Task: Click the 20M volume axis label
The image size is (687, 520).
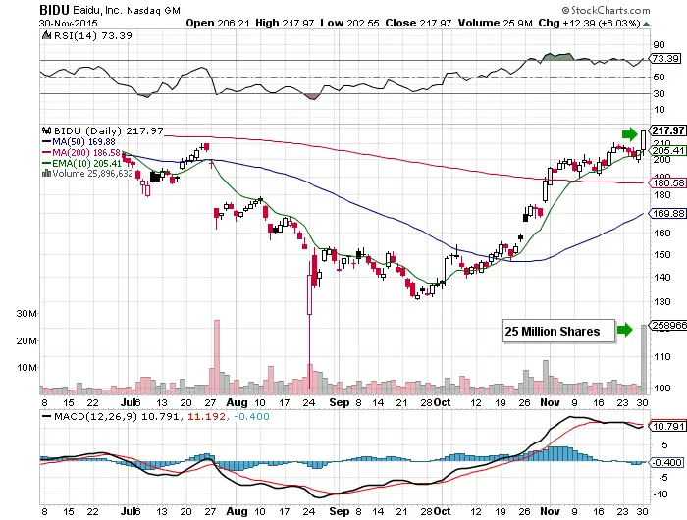Action: coord(26,340)
